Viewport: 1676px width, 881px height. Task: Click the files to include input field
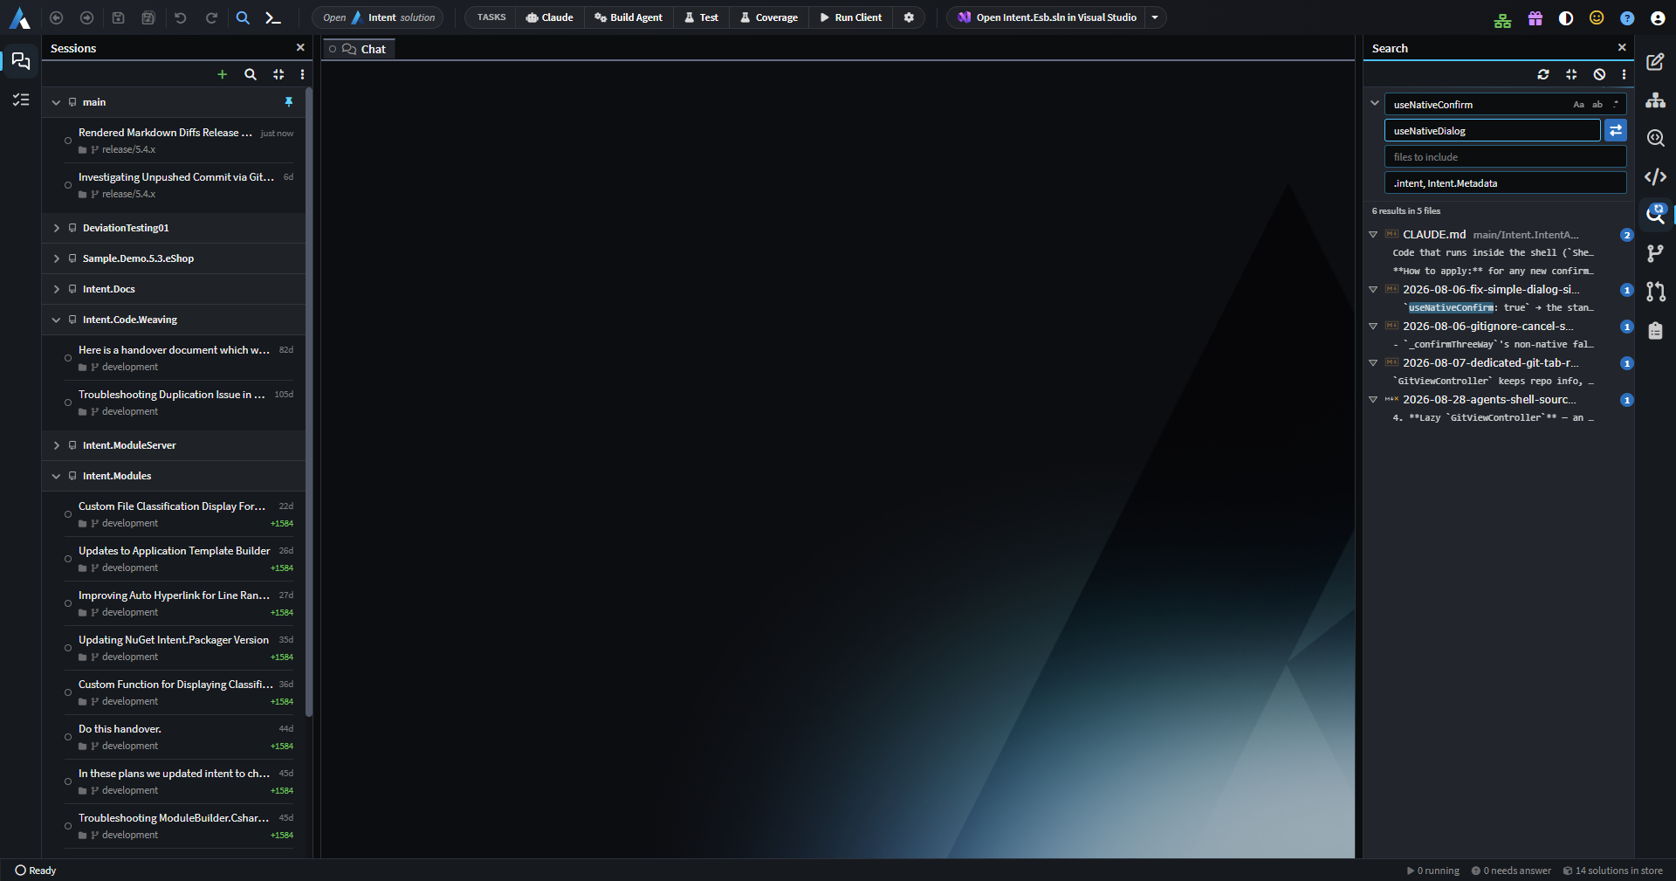pos(1505,157)
